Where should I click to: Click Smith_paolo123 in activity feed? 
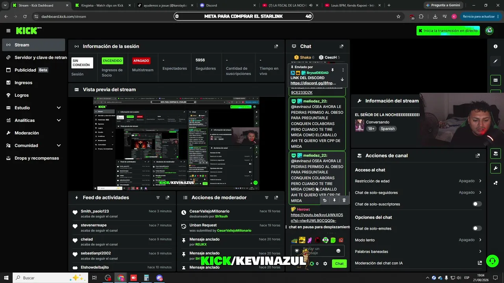(94, 211)
